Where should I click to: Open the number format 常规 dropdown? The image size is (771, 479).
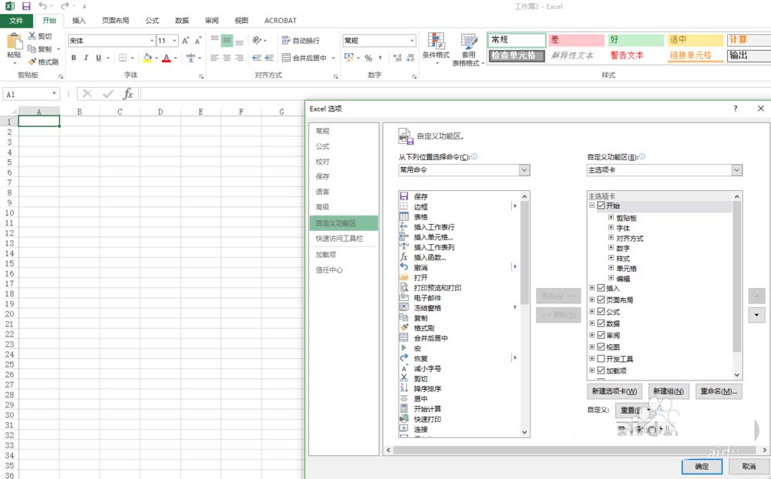[412, 41]
